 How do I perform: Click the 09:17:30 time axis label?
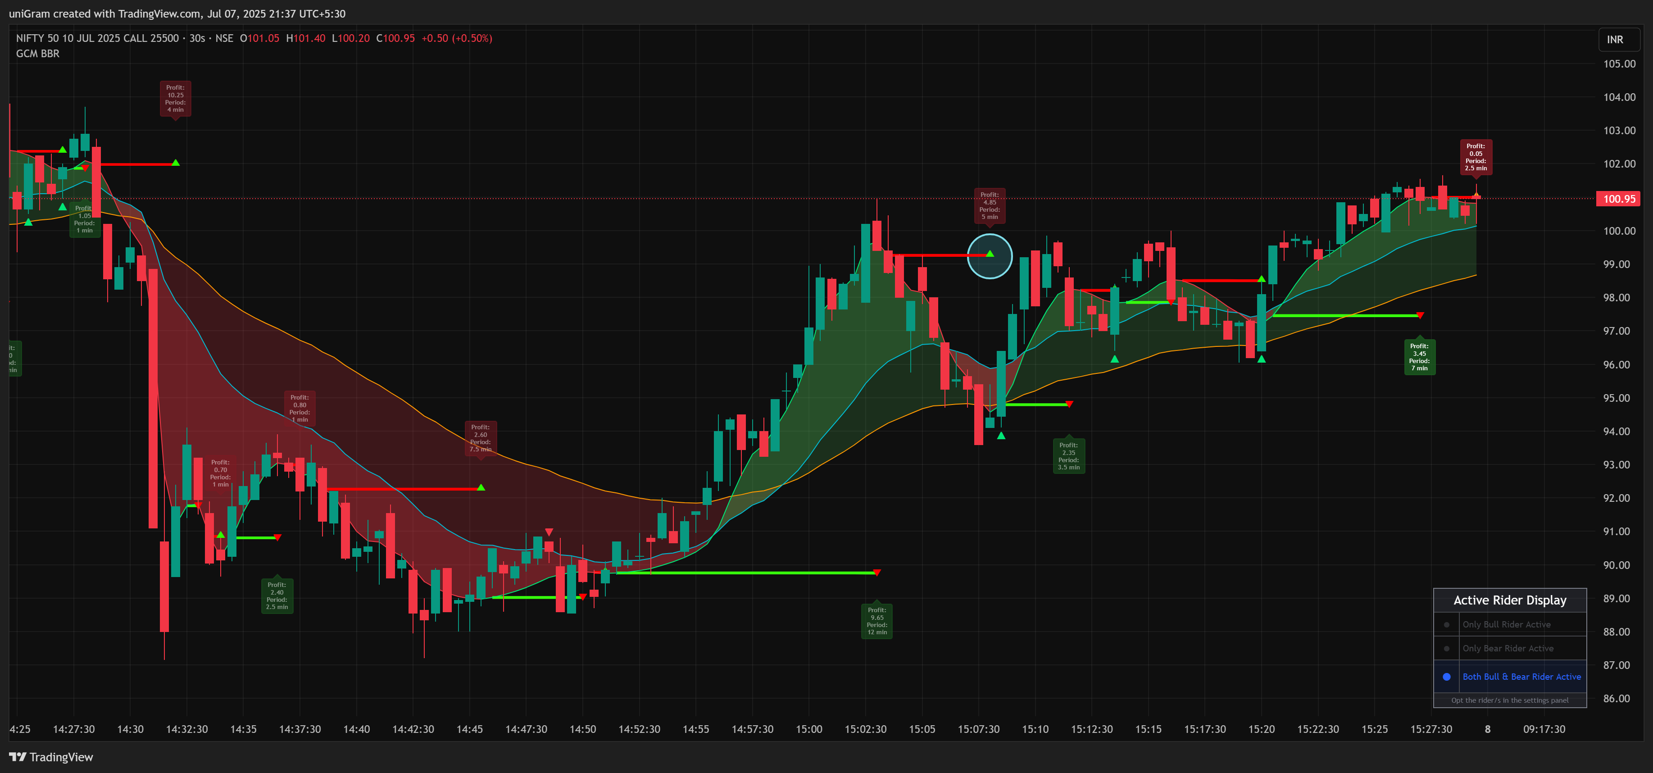point(1544,729)
